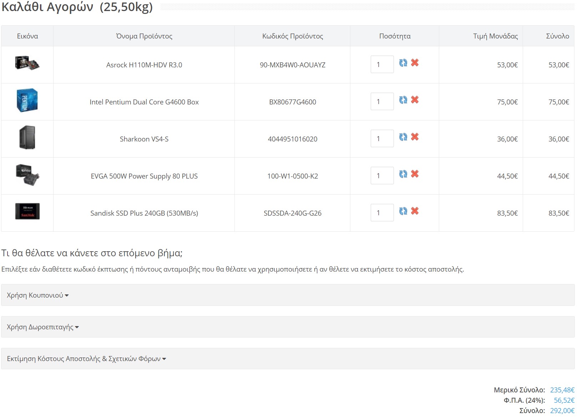Update quantity for Sharkoon VS4-S
578x417 pixels.
coord(403,137)
